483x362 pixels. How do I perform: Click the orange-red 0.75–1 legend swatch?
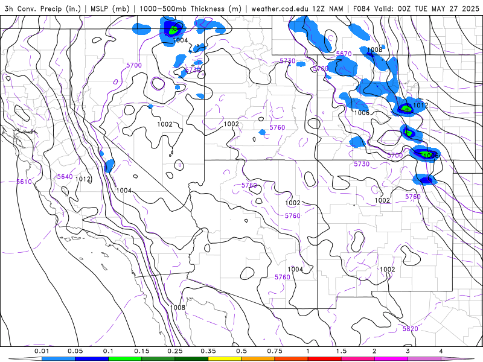coord(292,358)
